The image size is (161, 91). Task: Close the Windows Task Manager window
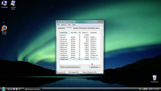click(x=101, y=21)
